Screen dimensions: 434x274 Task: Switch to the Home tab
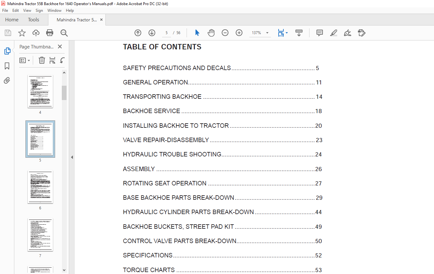click(12, 20)
